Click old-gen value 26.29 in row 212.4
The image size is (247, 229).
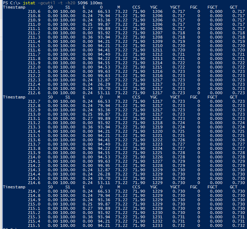(x=104, y=84)
